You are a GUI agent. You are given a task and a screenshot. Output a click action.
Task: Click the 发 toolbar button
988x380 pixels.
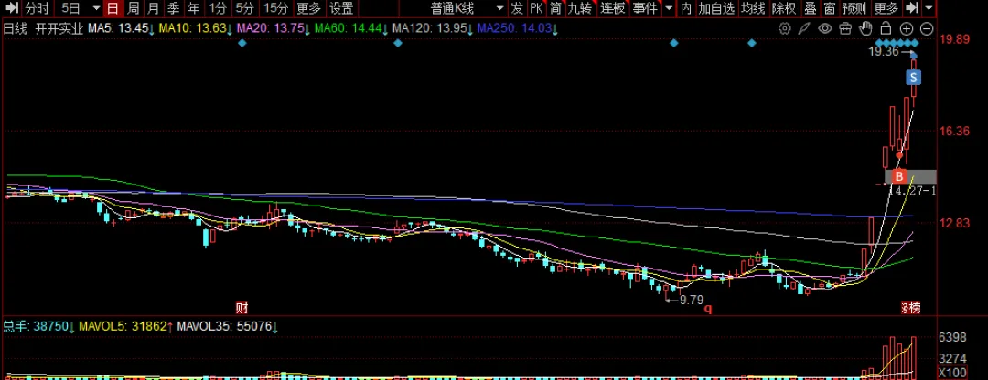517,9
